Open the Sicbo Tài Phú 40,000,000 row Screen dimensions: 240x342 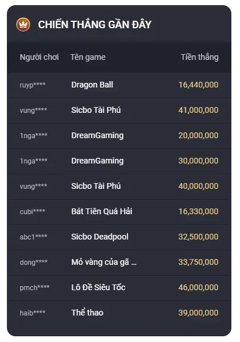click(119, 187)
